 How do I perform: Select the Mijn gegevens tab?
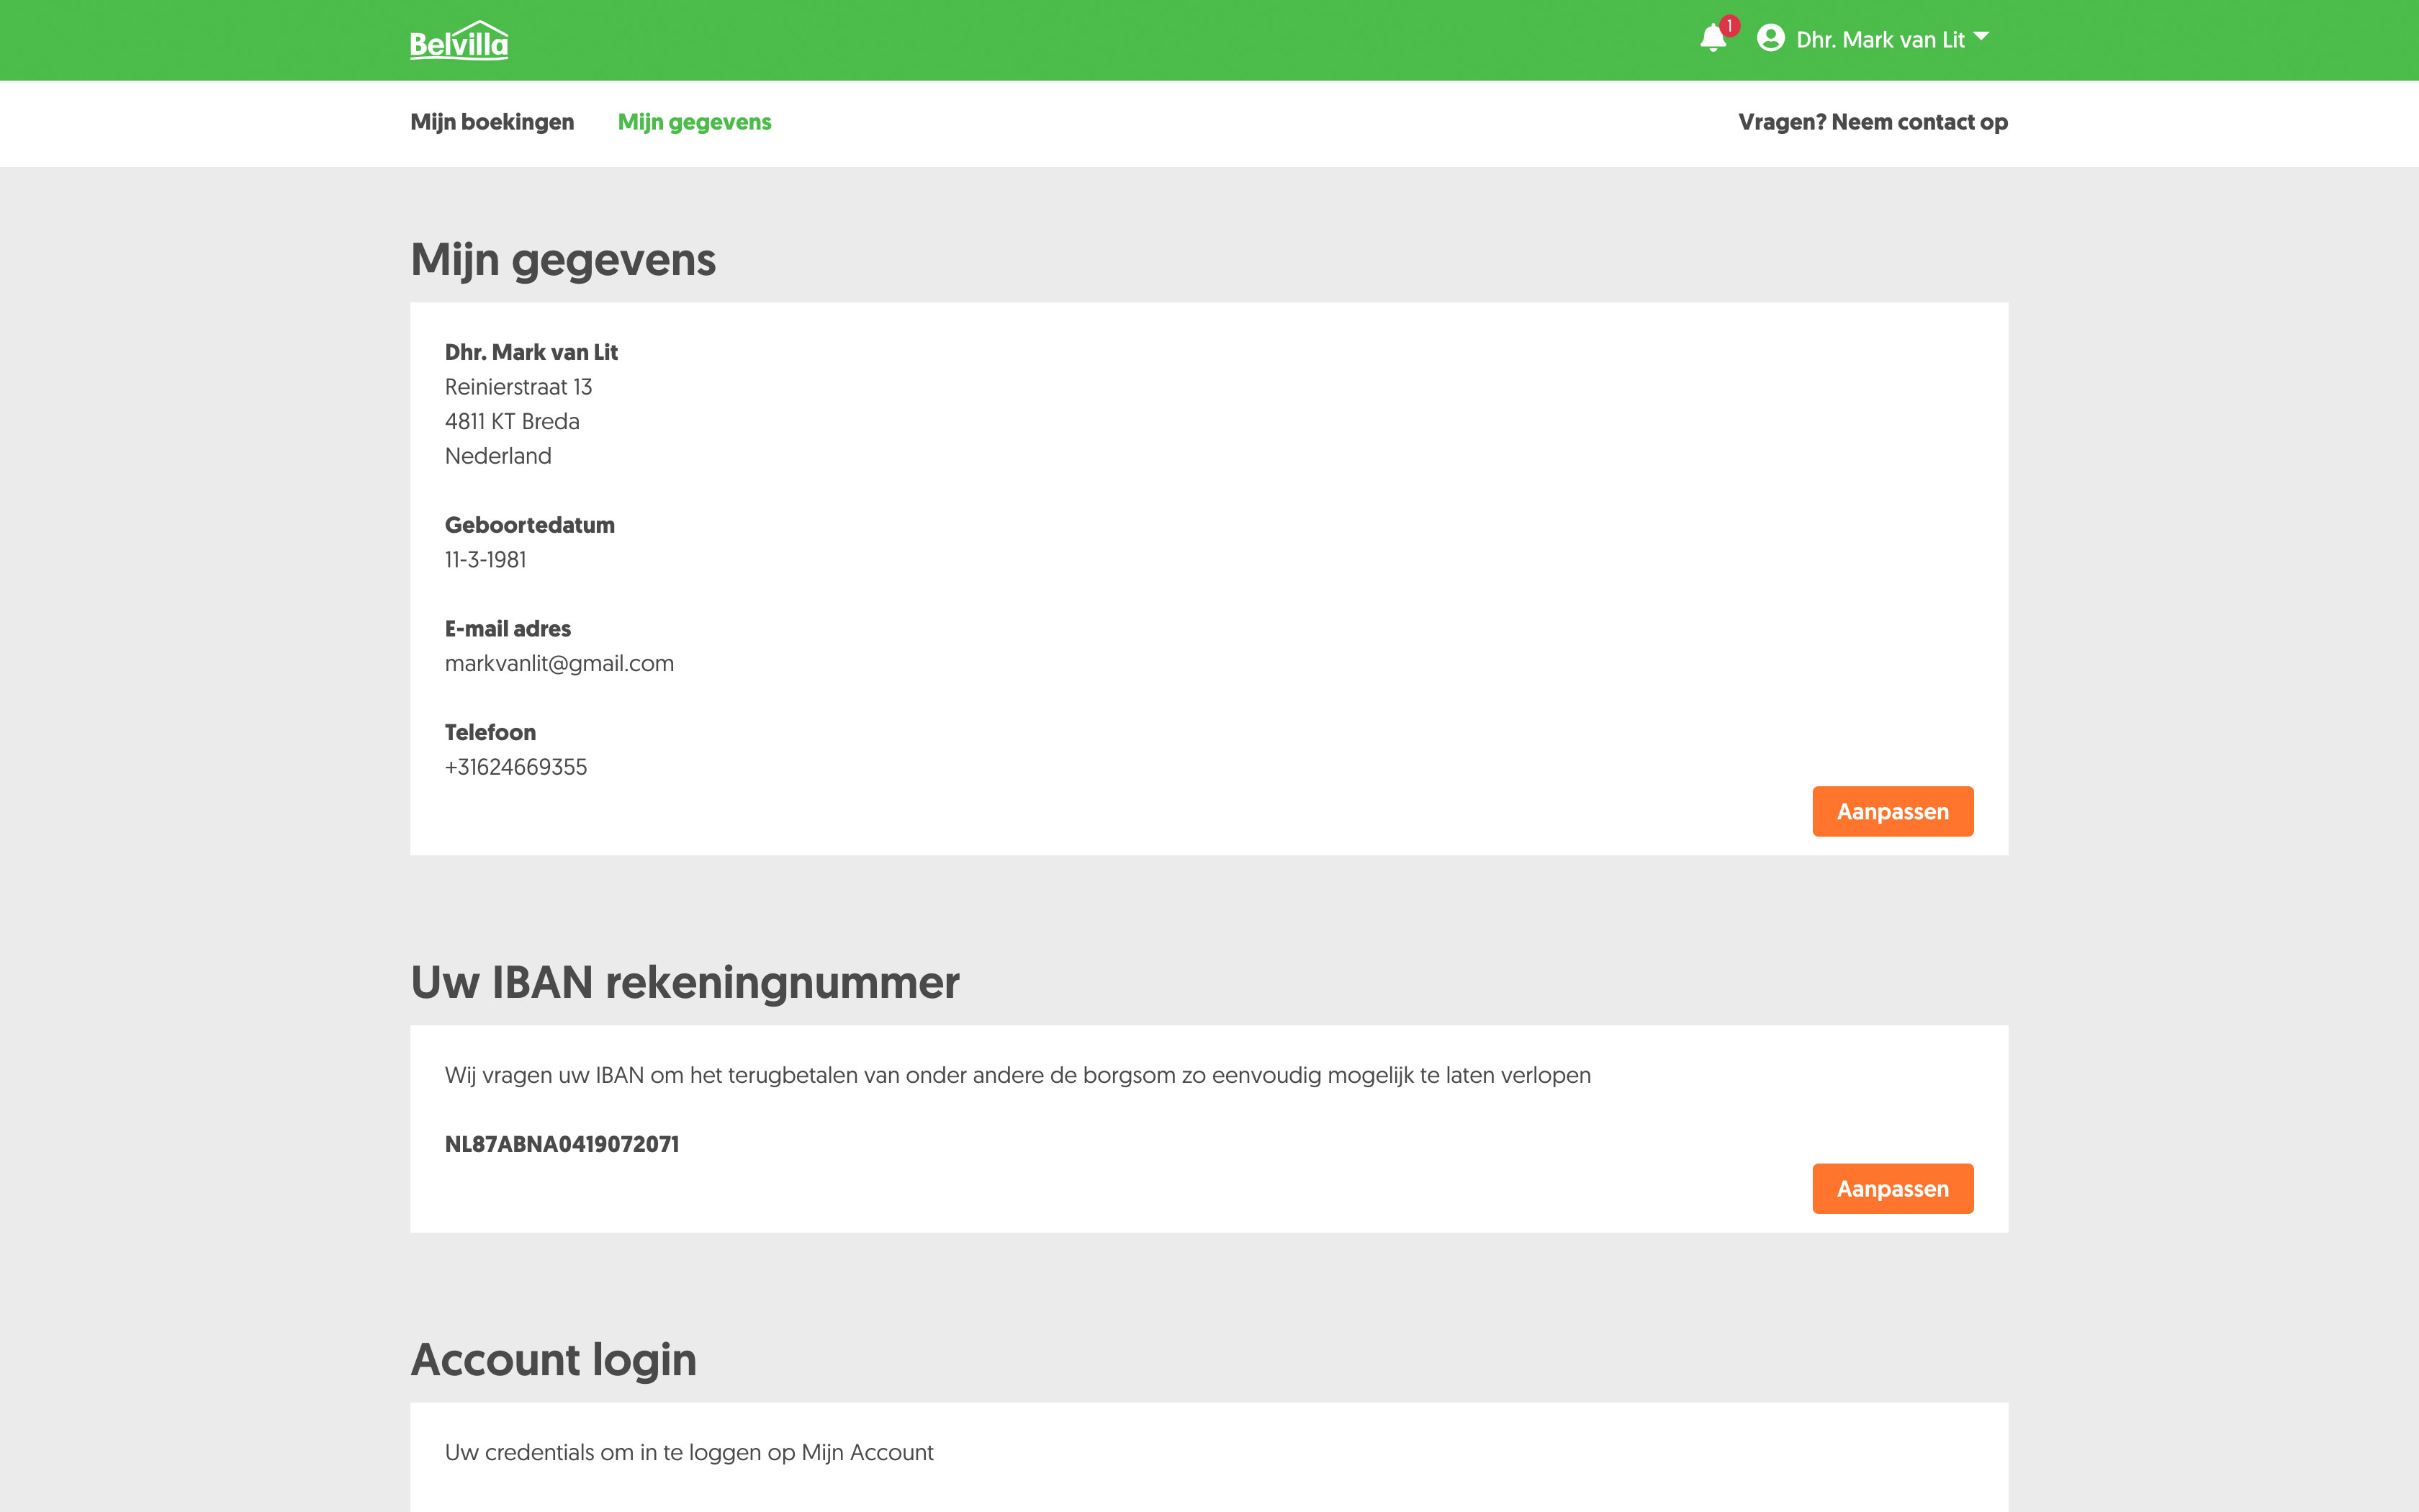(694, 122)
